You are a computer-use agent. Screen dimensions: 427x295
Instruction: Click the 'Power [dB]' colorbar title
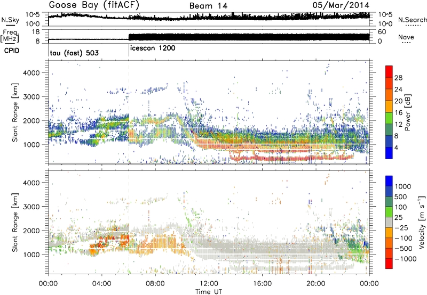coord(408,112)
